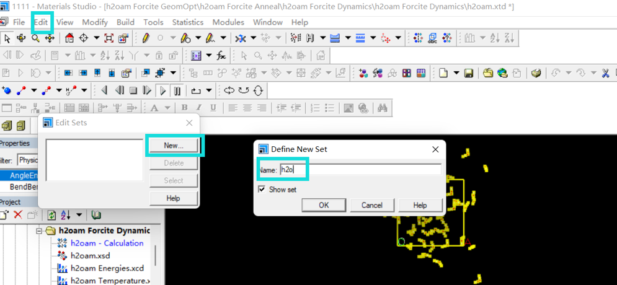Click the scissors cut icon
This screenshot has height=285, width=617.
click(606, 73)
